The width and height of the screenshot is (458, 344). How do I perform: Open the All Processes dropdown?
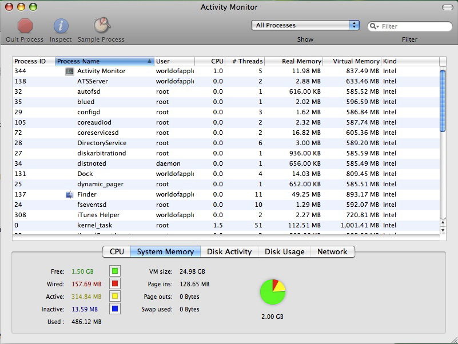305,25
